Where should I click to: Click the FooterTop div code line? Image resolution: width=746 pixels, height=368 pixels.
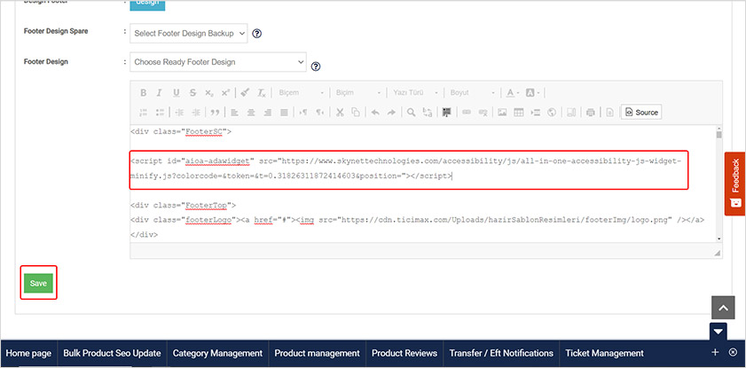pos(184,206)
